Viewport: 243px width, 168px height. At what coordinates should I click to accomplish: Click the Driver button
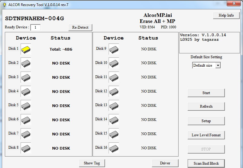[165, 163]
